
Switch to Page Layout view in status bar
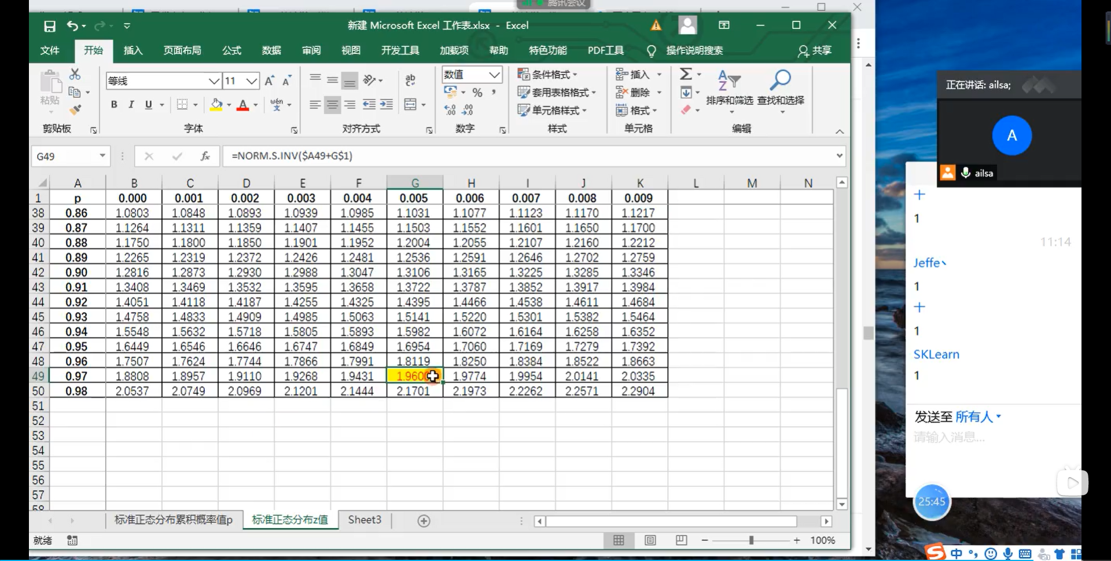pyautogui.click(x=650, y=540)
